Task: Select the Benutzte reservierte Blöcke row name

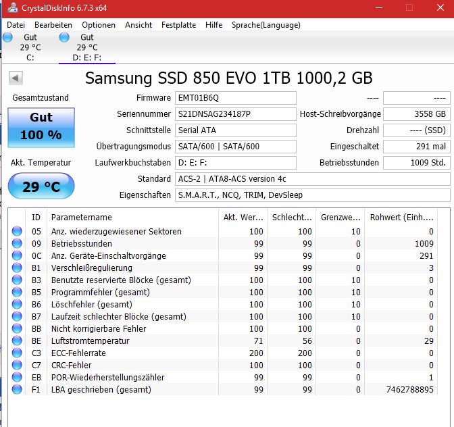Action: pos(121,280)
